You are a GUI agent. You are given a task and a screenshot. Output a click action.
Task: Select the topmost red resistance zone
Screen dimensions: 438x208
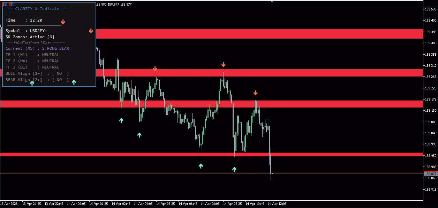[258, 34]
